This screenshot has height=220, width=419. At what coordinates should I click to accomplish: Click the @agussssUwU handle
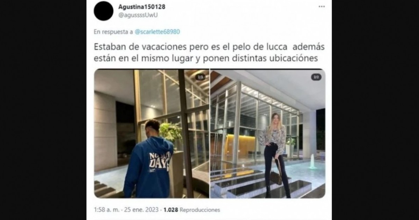[x=135, y=15]
